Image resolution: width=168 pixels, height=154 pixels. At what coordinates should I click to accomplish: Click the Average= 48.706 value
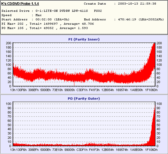[x=79, y=24]
